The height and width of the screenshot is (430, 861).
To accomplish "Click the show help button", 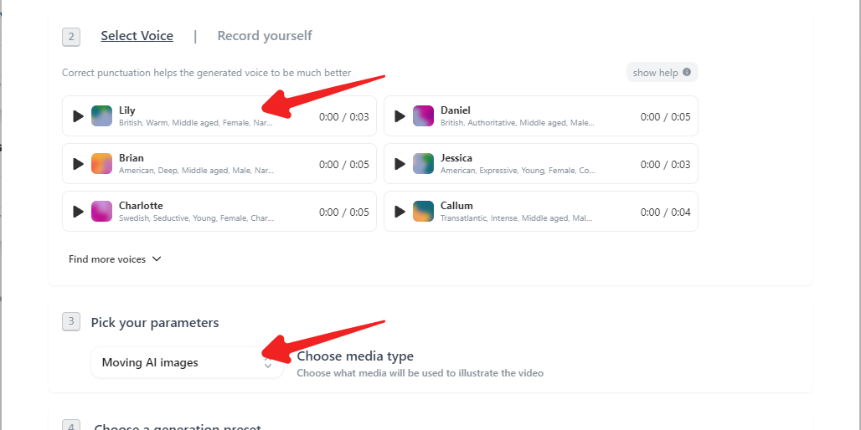I will [x=656, y=73].
